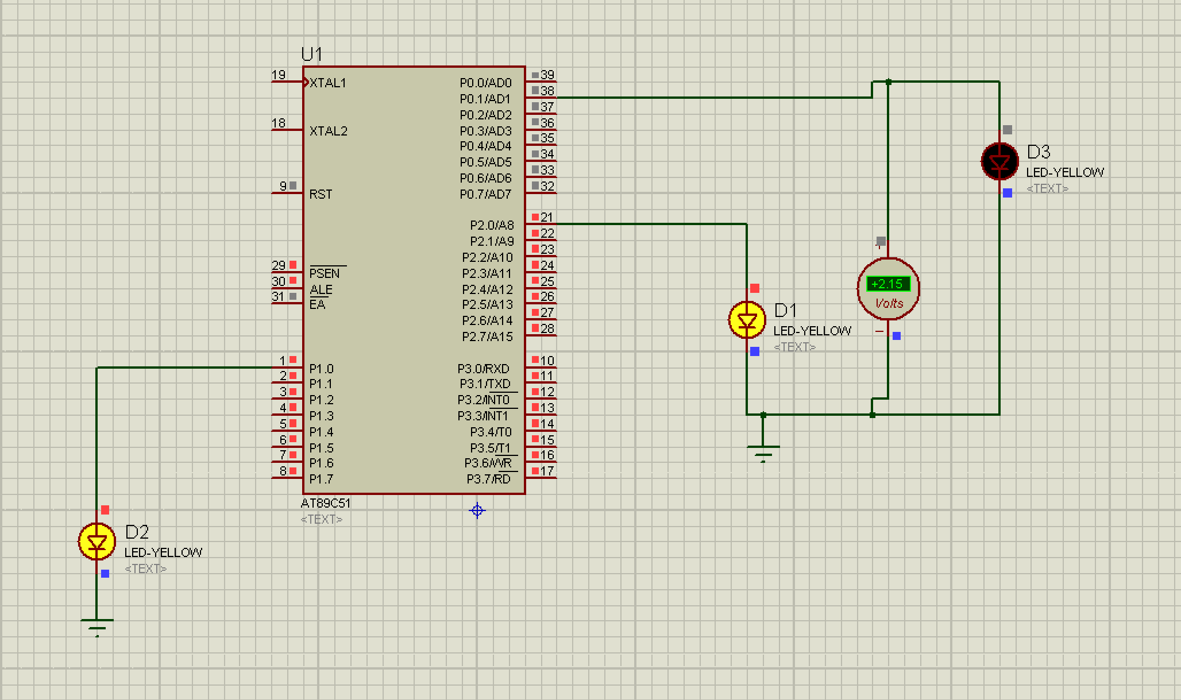Click pin number 19 on U1

(279, 75)
